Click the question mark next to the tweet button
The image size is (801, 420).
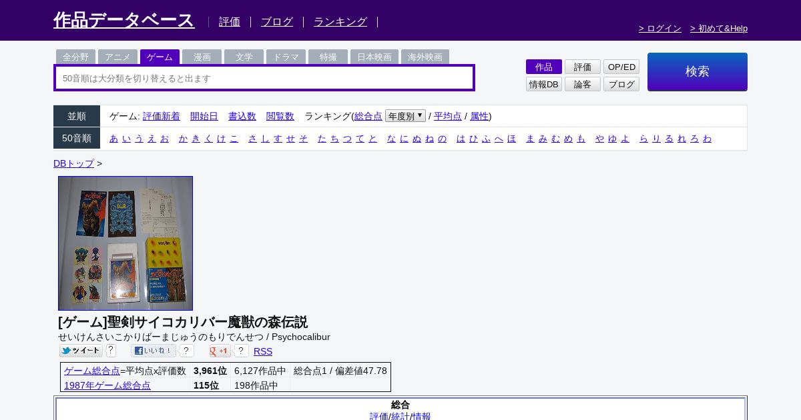pos(111,351)
